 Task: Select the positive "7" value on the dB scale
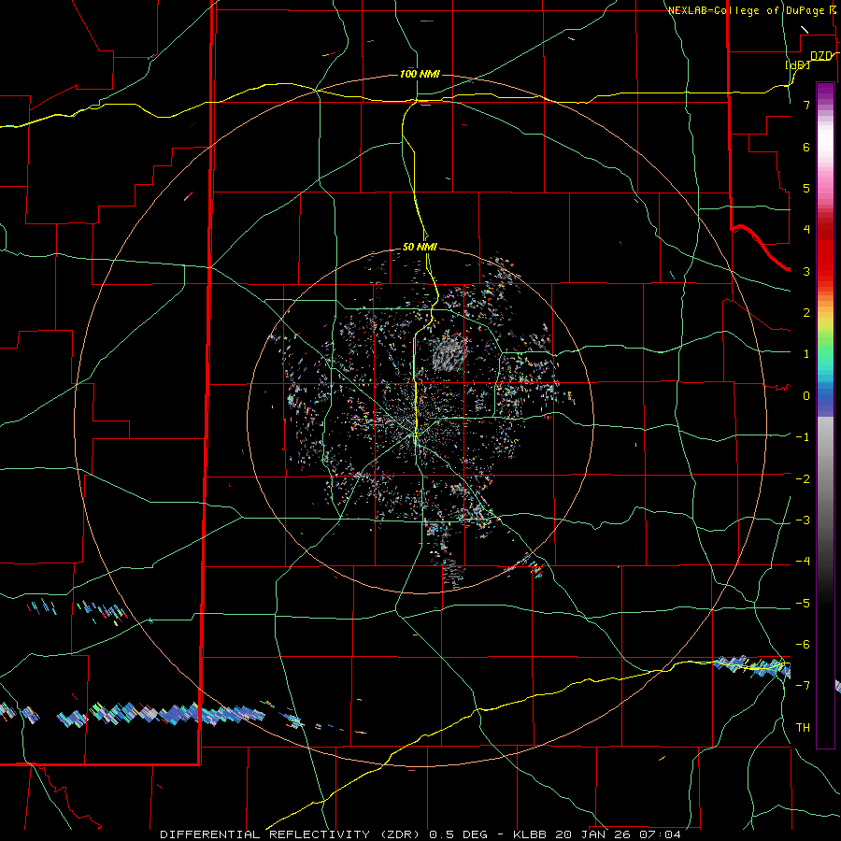click(x=806, y=105)
